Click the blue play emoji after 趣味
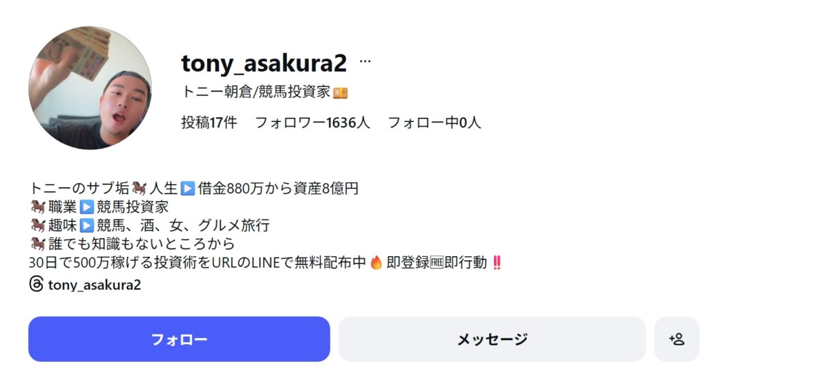Screen dimensions: 818x389 [x=86, y=225]
